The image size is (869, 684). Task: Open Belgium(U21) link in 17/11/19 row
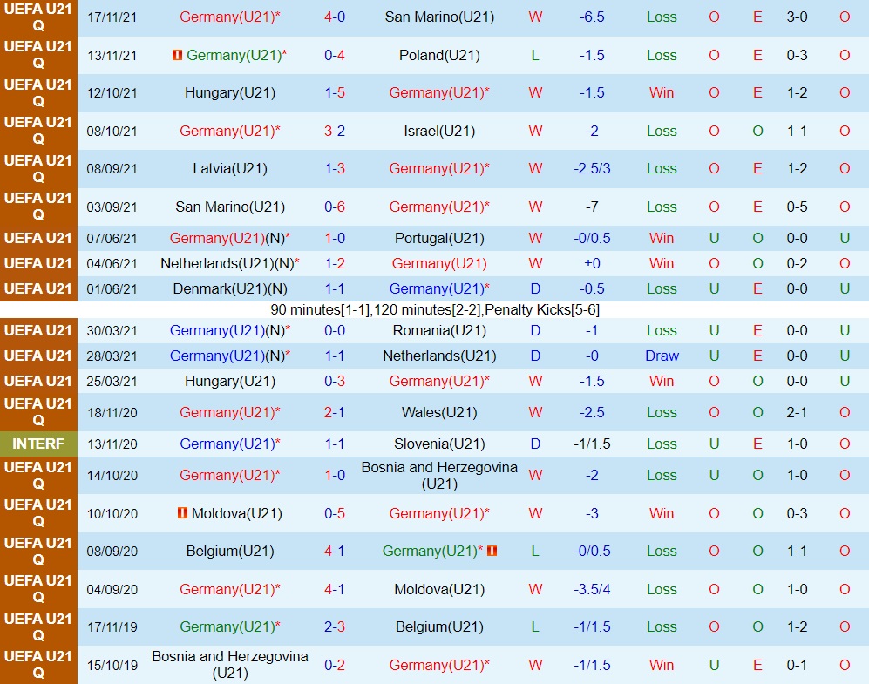click(439, 627)
